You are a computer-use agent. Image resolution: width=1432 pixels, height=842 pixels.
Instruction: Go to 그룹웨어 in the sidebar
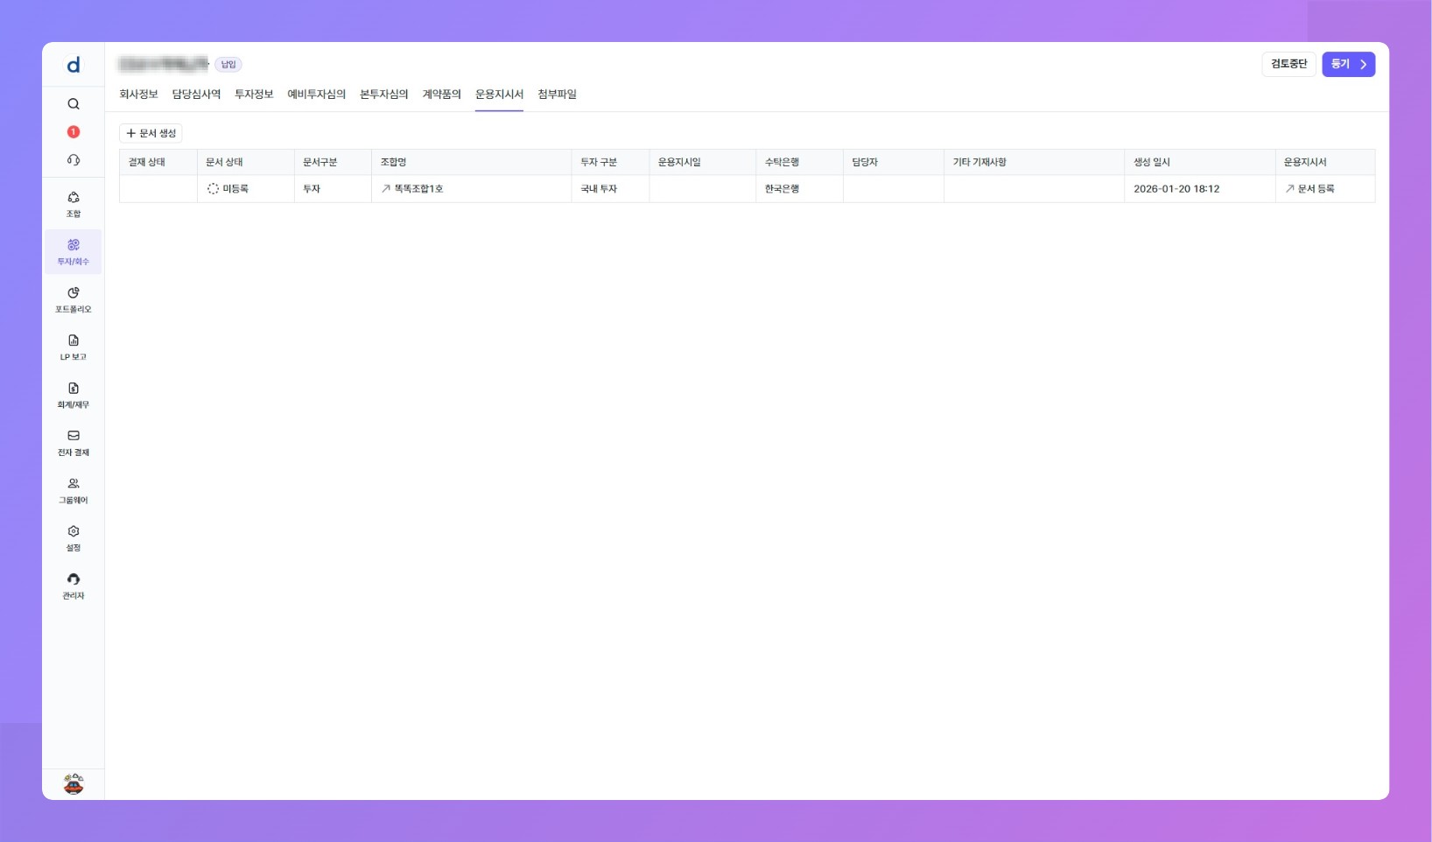pyautogui.click(x=74, y=490)
